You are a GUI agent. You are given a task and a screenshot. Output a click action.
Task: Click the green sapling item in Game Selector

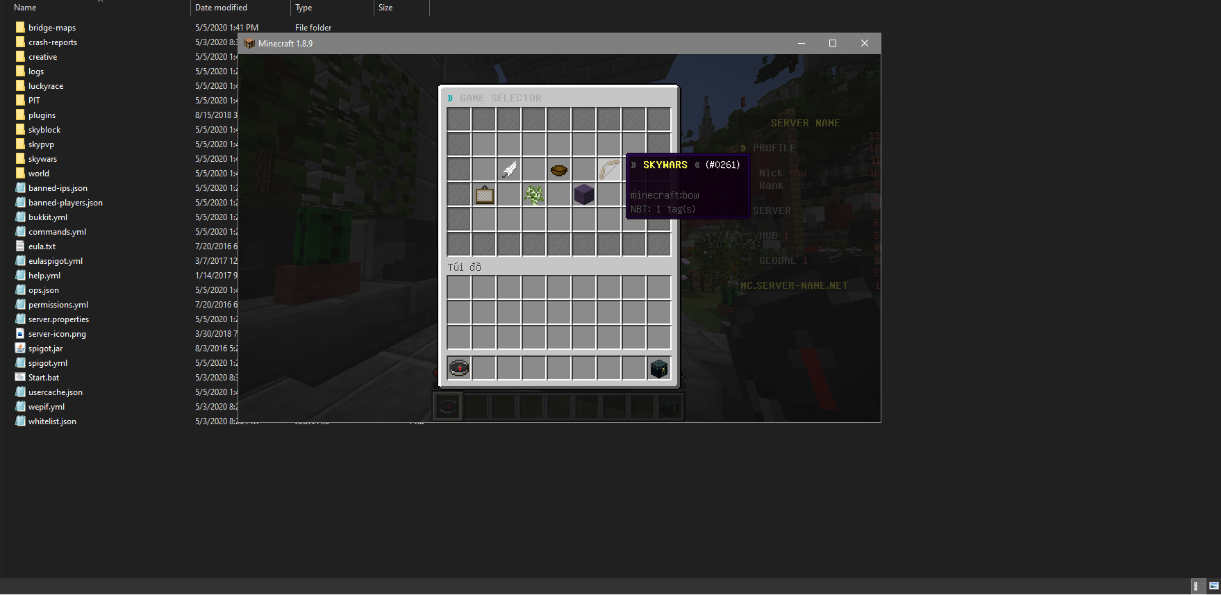[x=534, y=194]
